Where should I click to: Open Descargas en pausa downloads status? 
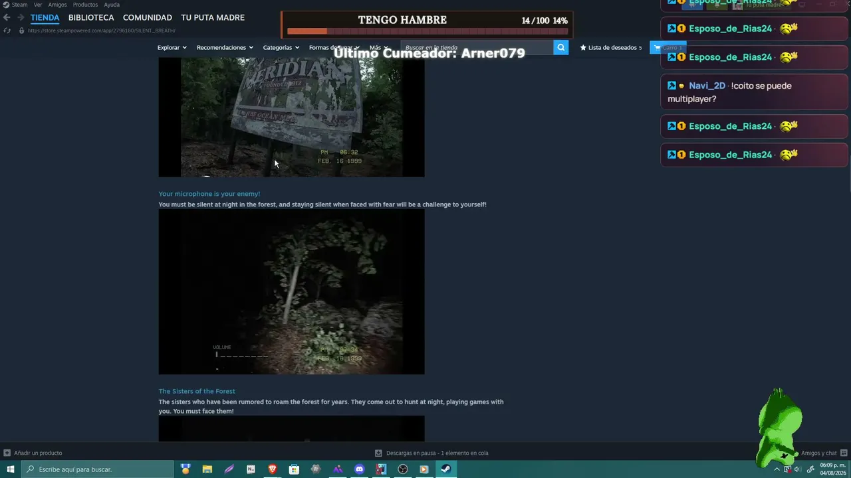[437, 453]
